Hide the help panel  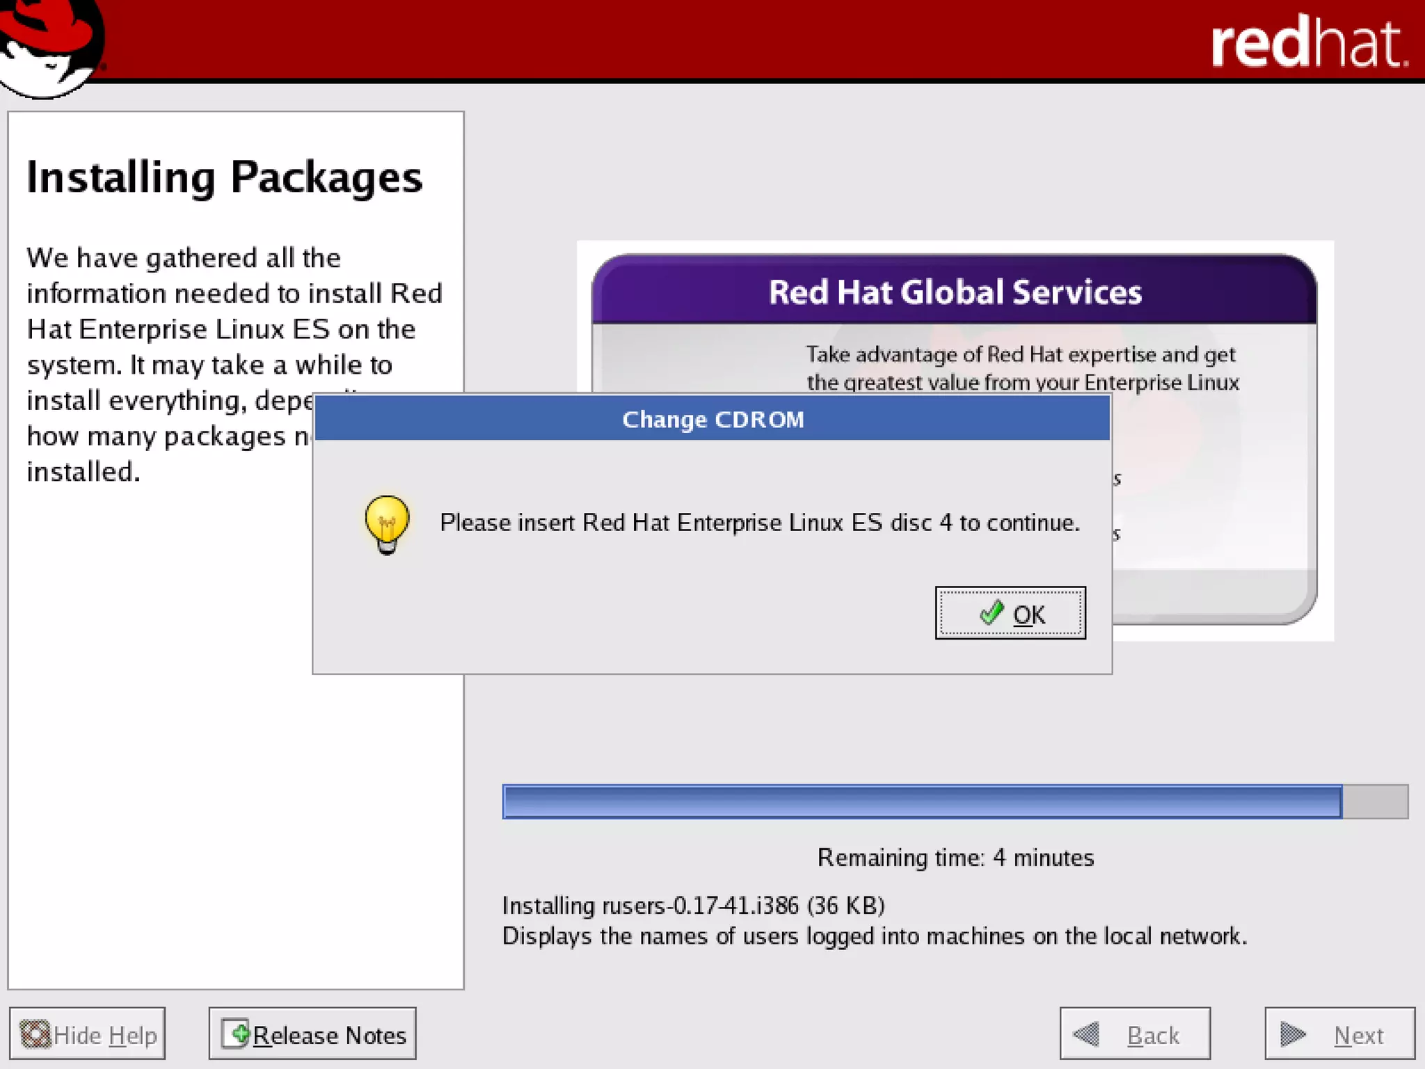[x=88, y=1034]
